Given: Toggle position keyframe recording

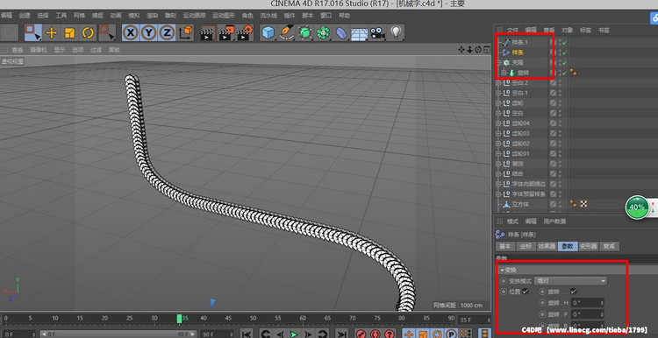Looking at the screenshot, I should [x=407, y=334].
